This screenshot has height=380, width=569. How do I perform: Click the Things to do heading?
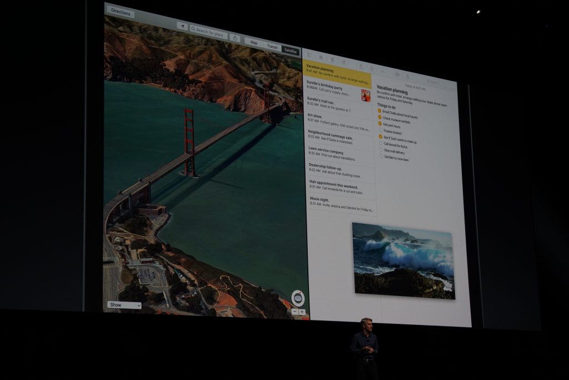[x=387, y=106]
